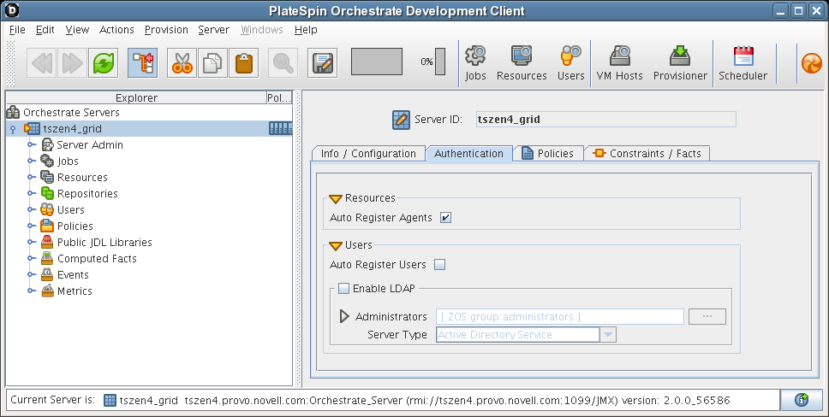
Task: Click the grid icon of tszen4_grid node
Action: [x=32, y=128]
